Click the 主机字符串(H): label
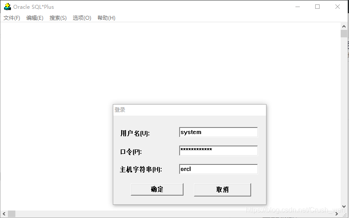 coord(141,169)
